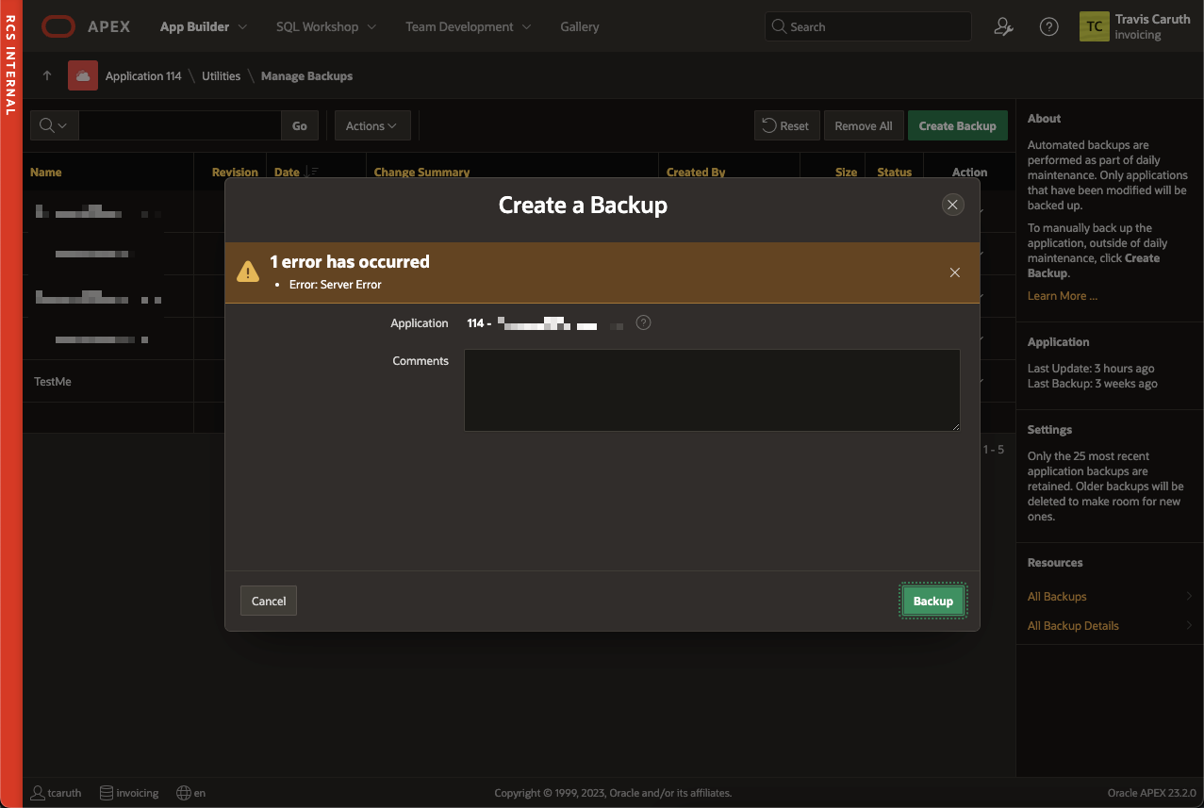1204x808 pixels.
Task: Click the Cancel button in dialog
Action: (x=269, y=601)
